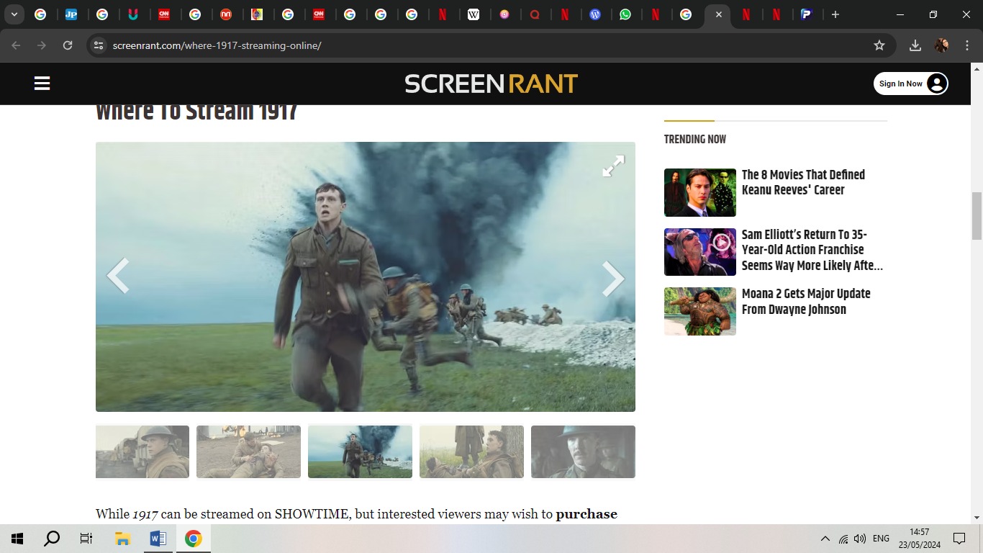Select the soldier resting by tree thumbnail
Image resolution: width=983 pixels, height=553 pixels.
(x=471, y=451)
